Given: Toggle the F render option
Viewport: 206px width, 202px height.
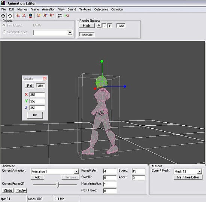Looking at the screenshot, I should pos(110,26).
